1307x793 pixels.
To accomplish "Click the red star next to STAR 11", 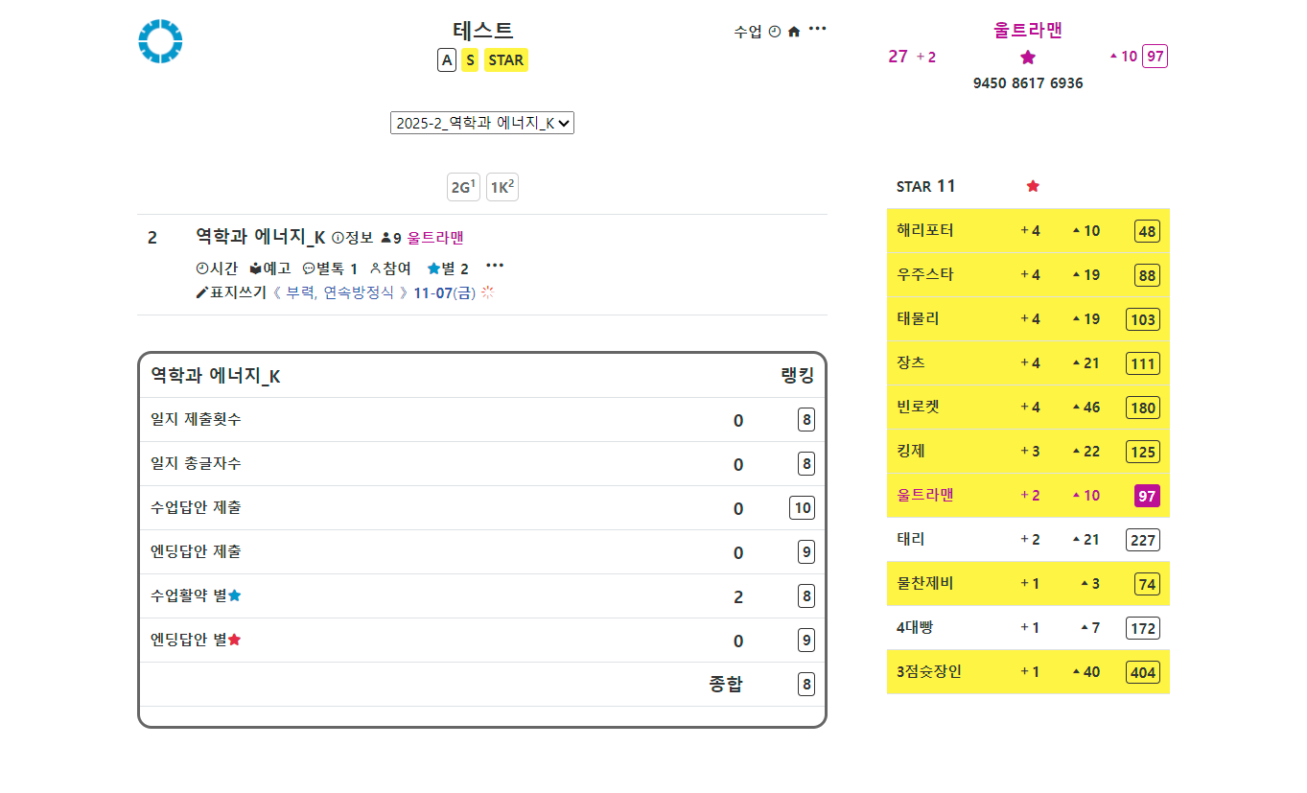I will pyautogui.click(x=1033, y=186).
